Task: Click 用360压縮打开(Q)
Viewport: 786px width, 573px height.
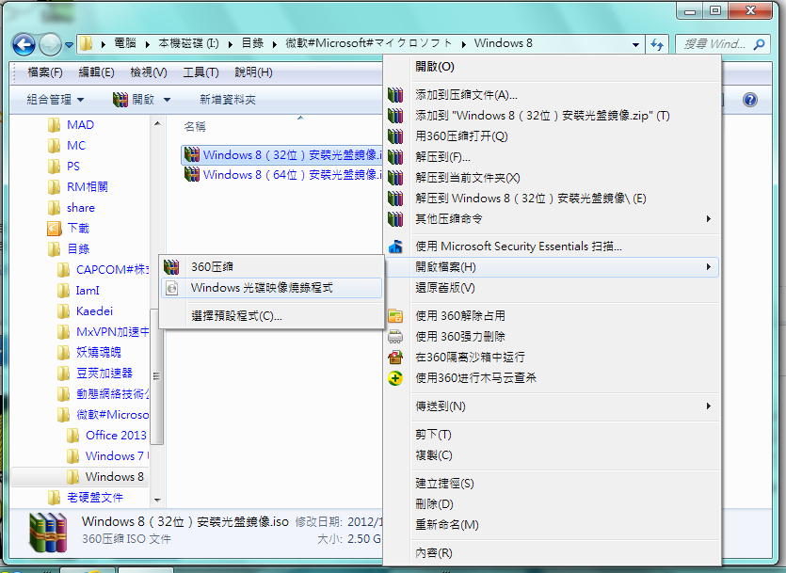Action: (552, 136)
